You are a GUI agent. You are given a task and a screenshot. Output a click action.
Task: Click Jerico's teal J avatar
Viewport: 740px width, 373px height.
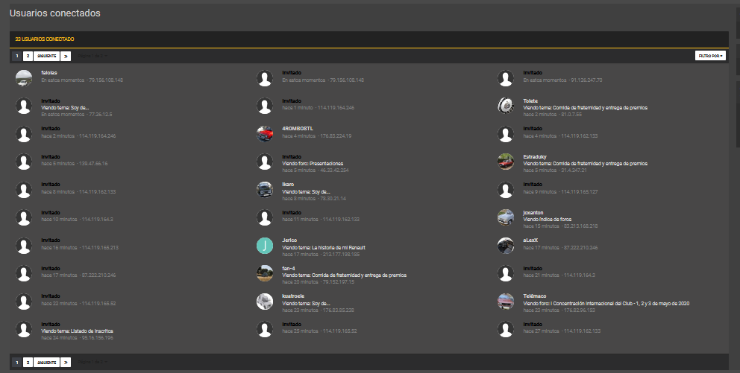[x=264, y=246]
